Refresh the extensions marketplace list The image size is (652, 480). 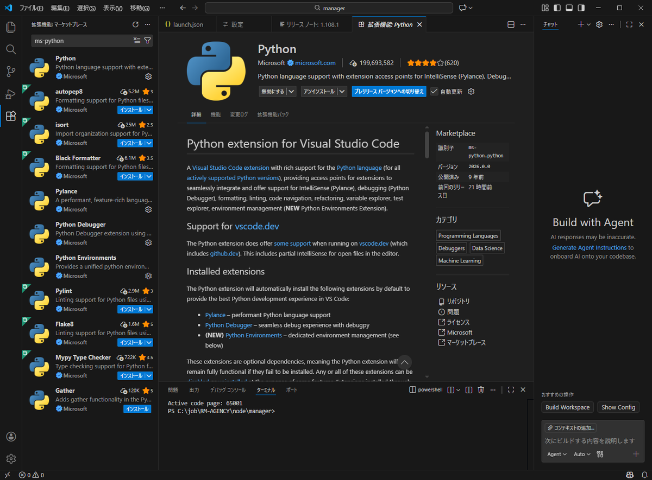pos(135,24)
